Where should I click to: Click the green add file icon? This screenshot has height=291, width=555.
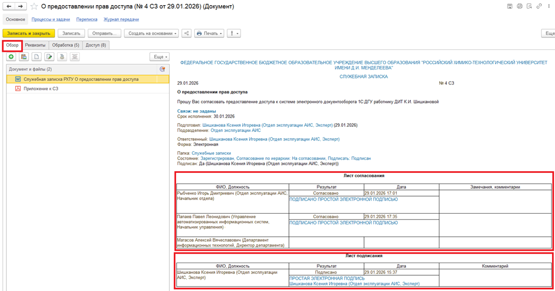(x=11, y=57)
